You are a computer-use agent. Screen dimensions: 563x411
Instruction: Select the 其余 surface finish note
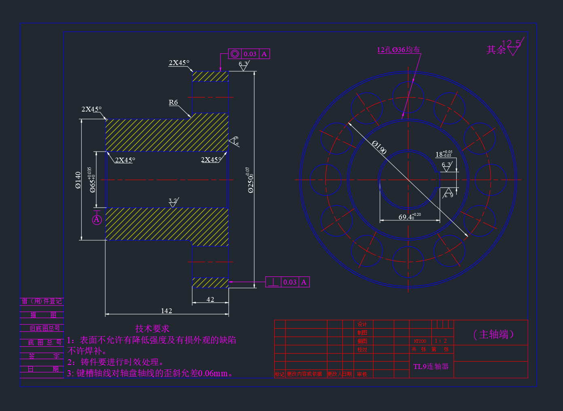coord(496,50)
